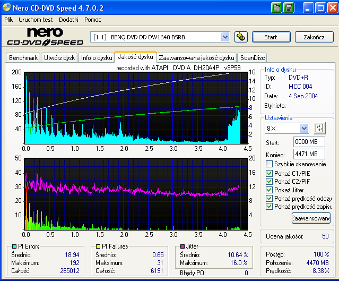Switch to the Benchmark tab

pos(23,58)
